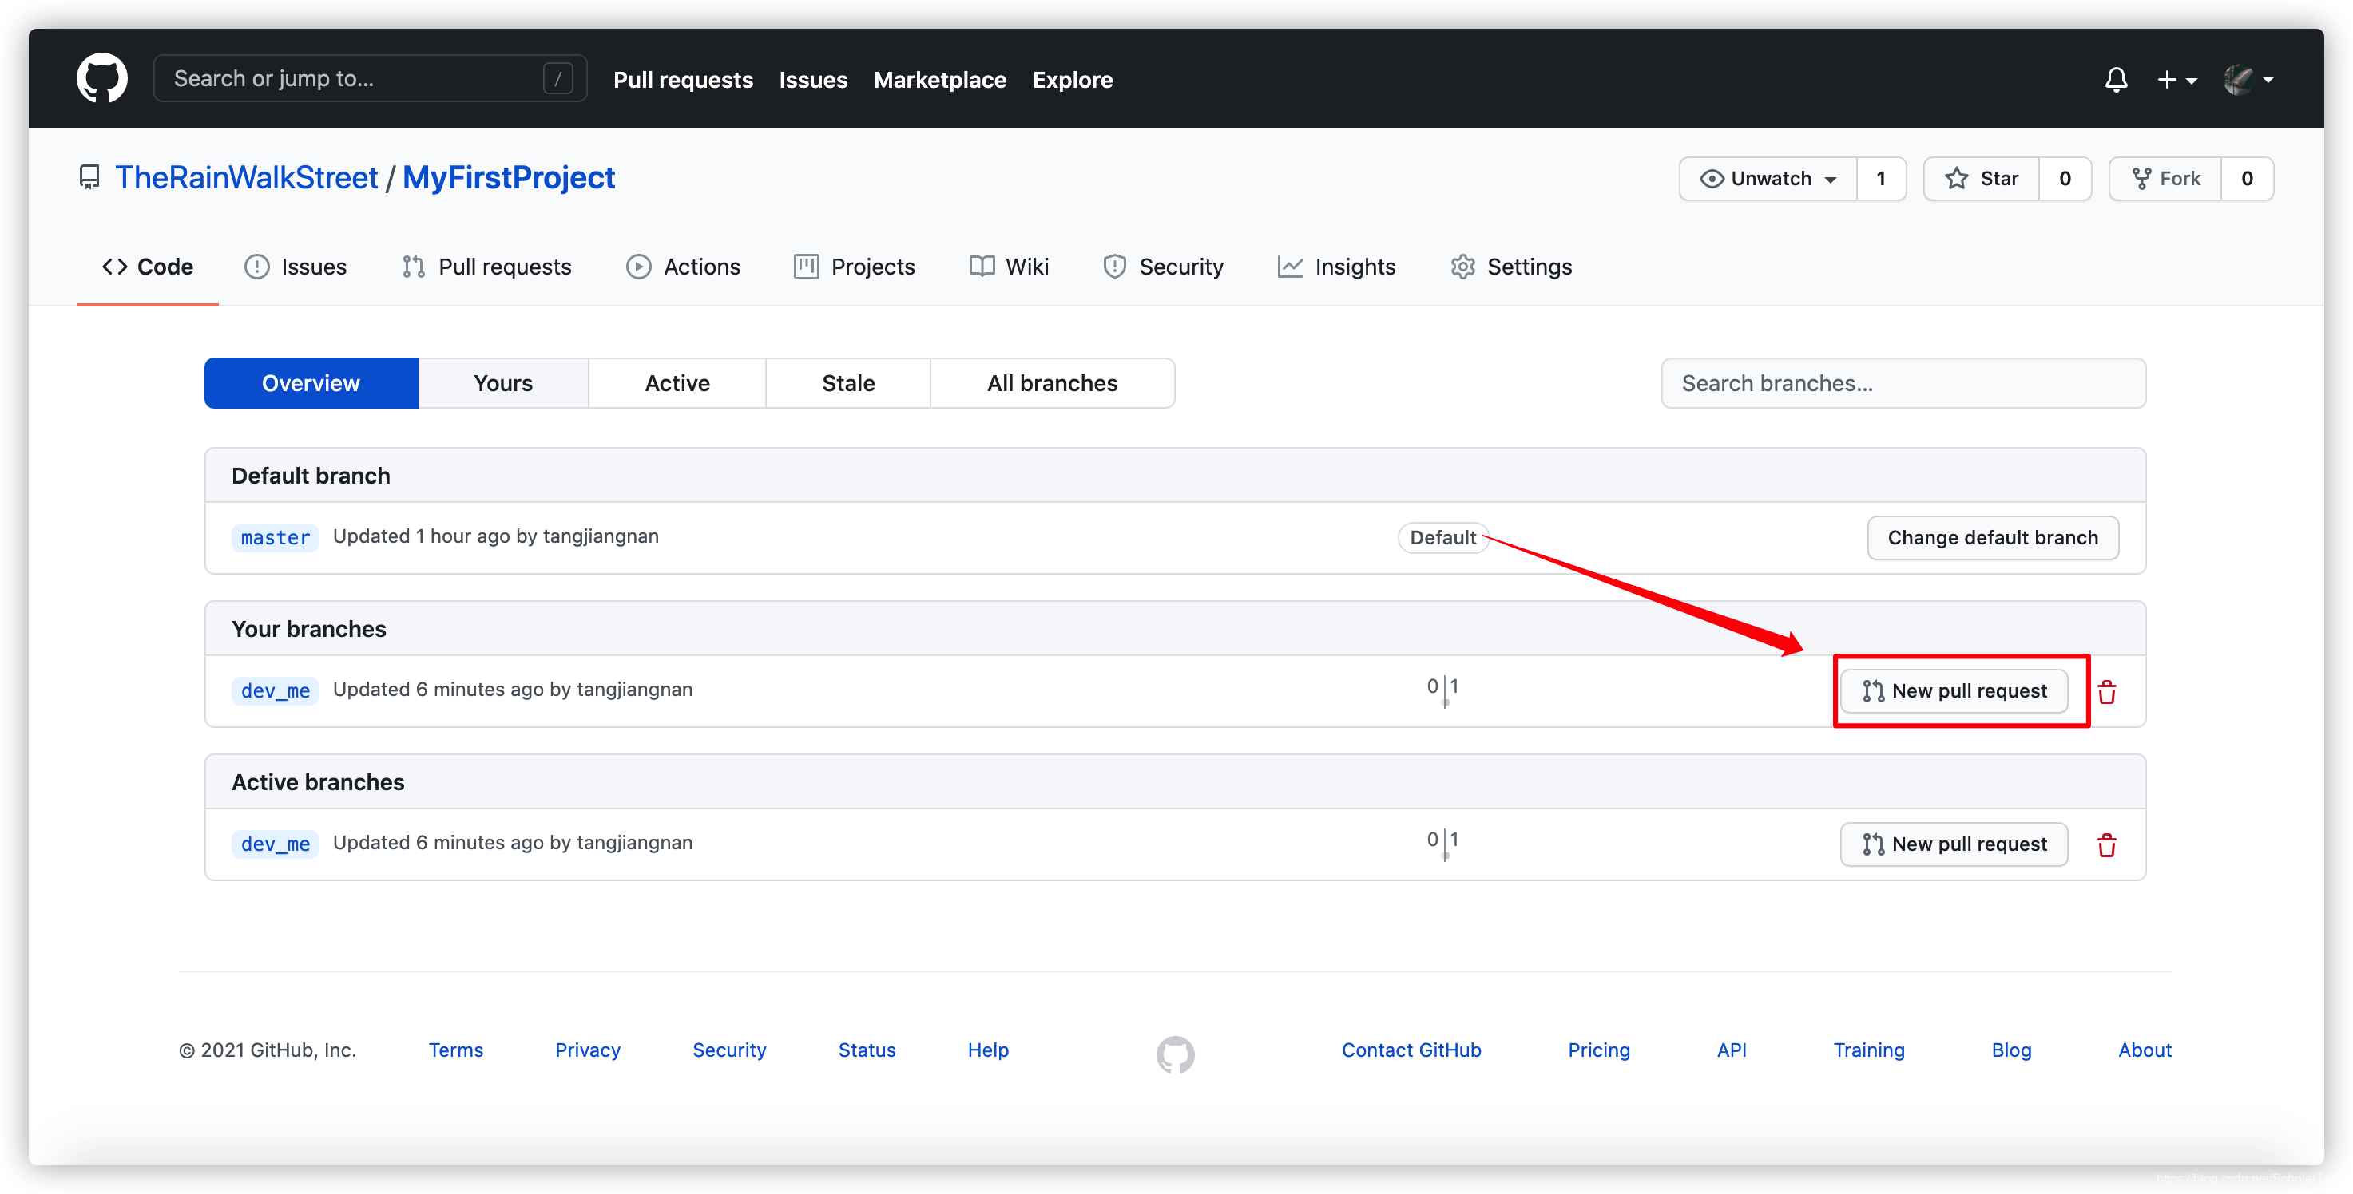The width and height of the screenshot is (2353, 1194).
Task: Show Yours branches
Action: 503,382
